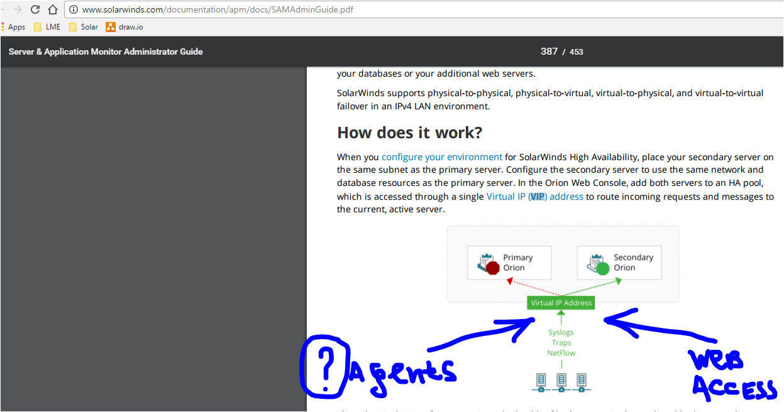
Task: Open the Solar bookmarks folder
Action: 84,27
